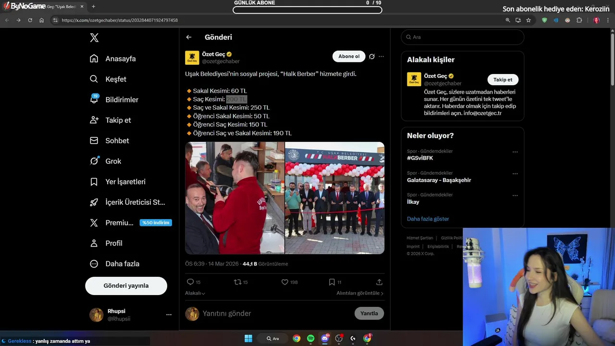The width and height of the screenshot is (615, 346).
Task: Open İçerik Üreticisi Stüdyosu item
Action: click(127, 202)
